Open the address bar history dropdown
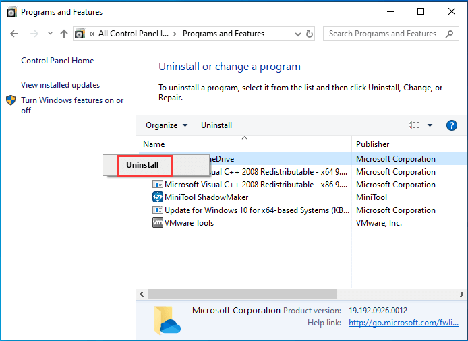This screenshot has width=468, height=341. [x=297, y=34]
